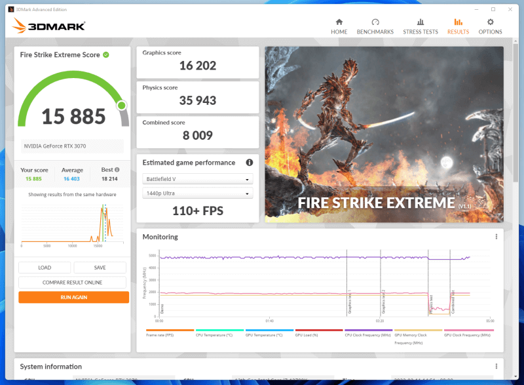Toggle GPU Temperature legend swatch
The height and width of the screenshot is (385, 524).
click(x=269, y=330)
